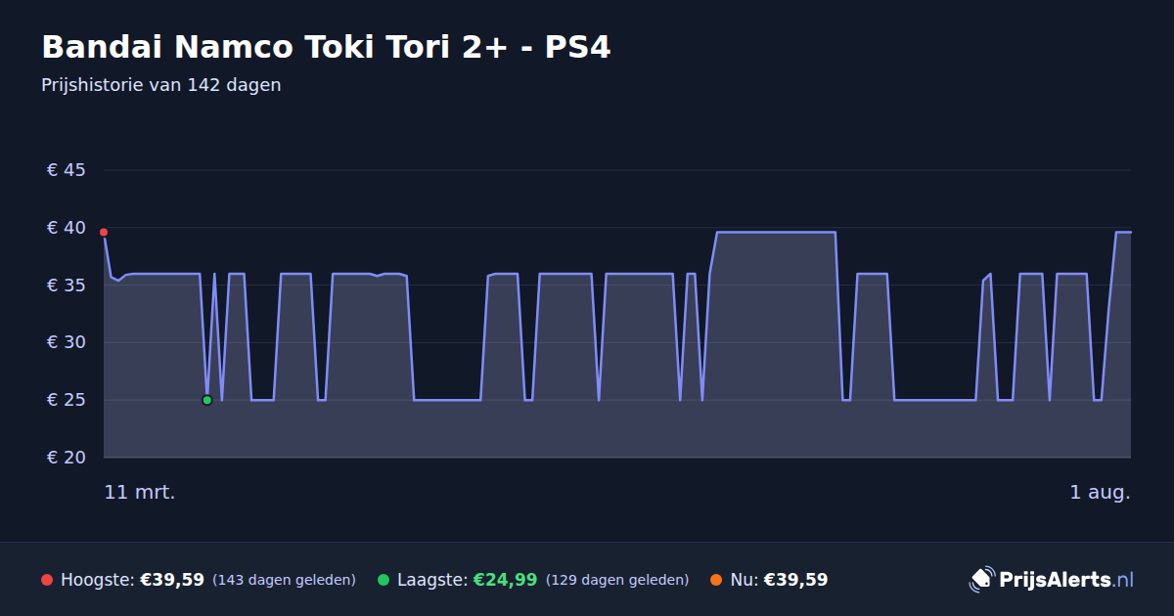Viewport: 1174px width, 616px height.
Task: Click the red Hoogste legend dot
Action: (47, 580)
